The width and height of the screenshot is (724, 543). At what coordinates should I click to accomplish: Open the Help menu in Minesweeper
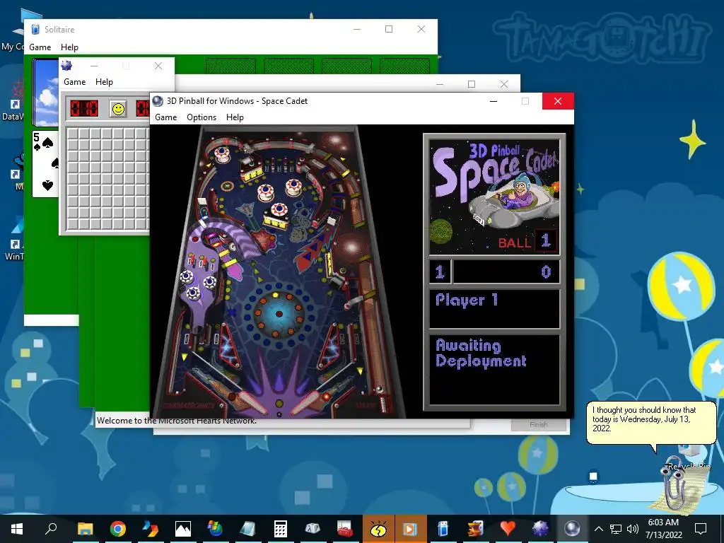[x=104, y=82]
